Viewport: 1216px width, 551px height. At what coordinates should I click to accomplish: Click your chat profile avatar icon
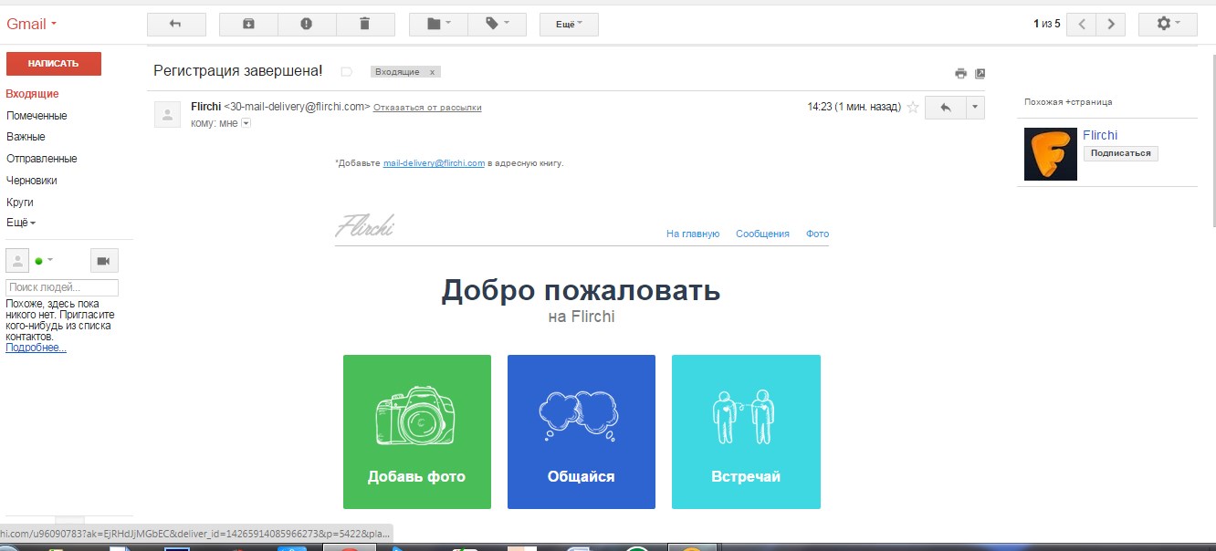(17, 261)
